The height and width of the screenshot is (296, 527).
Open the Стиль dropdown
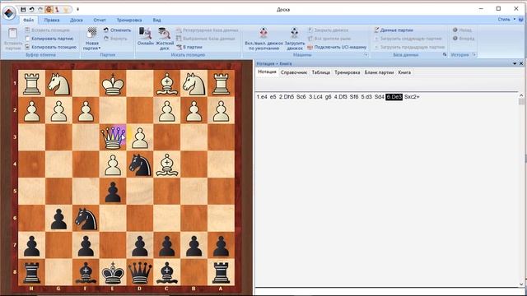[506, 20]
